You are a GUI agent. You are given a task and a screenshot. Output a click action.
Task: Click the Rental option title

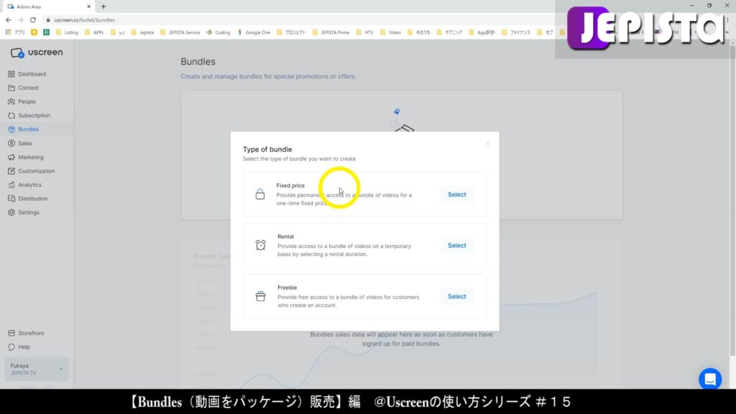tap(286, 236)
